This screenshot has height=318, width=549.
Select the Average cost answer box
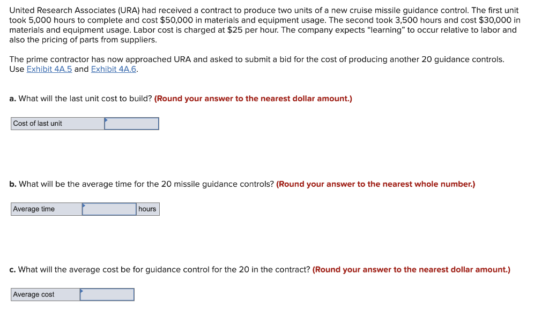107,294
